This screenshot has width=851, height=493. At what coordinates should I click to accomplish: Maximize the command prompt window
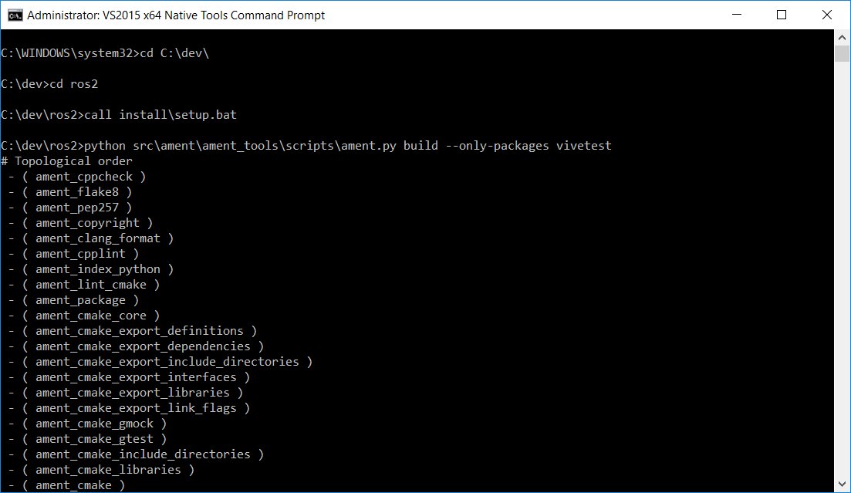click(782, 15)
